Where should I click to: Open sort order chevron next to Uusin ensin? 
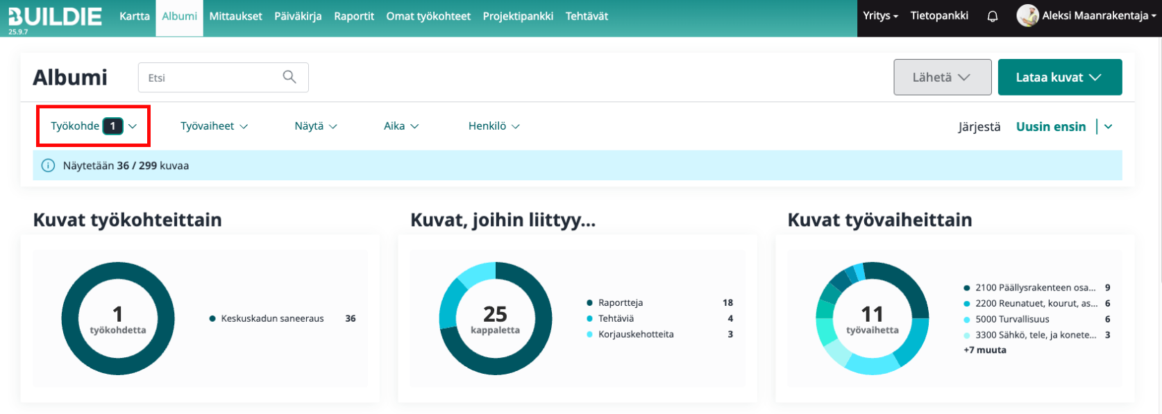(x=1108, y=126)
